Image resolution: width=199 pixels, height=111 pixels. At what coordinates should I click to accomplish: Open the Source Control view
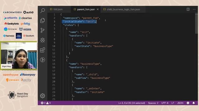tap(43, 30)
